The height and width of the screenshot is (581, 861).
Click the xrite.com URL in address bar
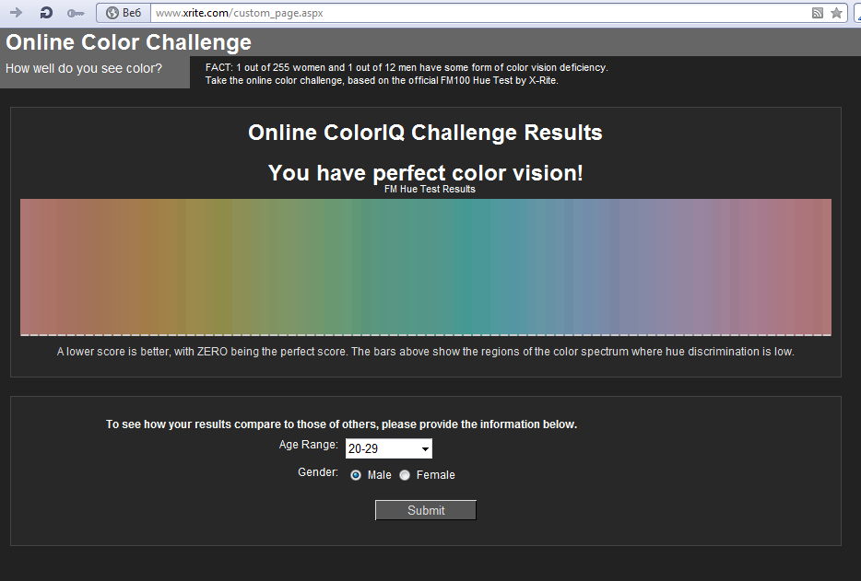[x=240, y=13]
